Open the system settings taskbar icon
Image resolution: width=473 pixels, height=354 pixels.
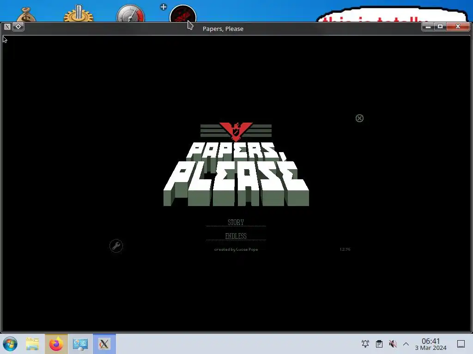point(80,344)
